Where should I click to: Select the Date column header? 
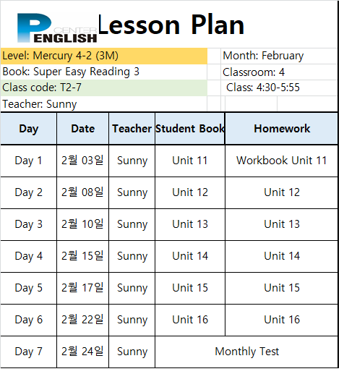83,129
